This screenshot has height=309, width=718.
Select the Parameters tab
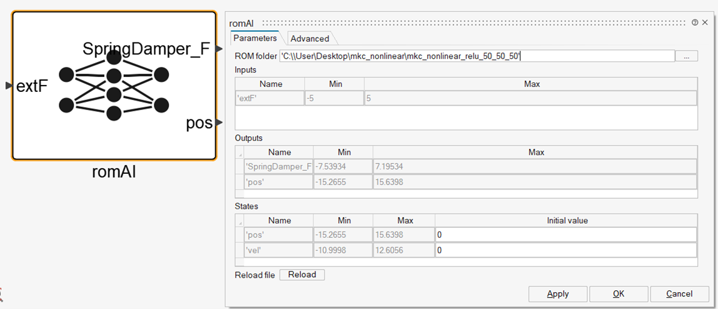click(255, 38)
